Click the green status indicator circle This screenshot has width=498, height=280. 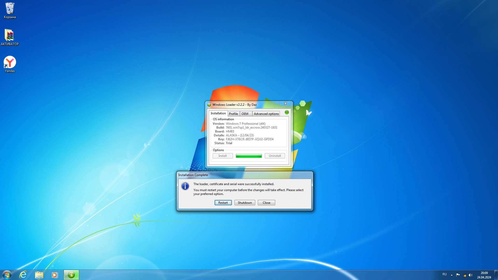click(x=287, y=112)
